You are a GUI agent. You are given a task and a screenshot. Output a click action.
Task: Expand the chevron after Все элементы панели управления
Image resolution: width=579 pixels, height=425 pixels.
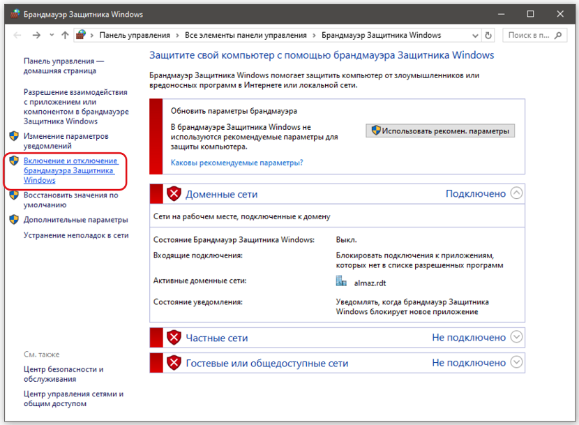(x=314, y=36)
